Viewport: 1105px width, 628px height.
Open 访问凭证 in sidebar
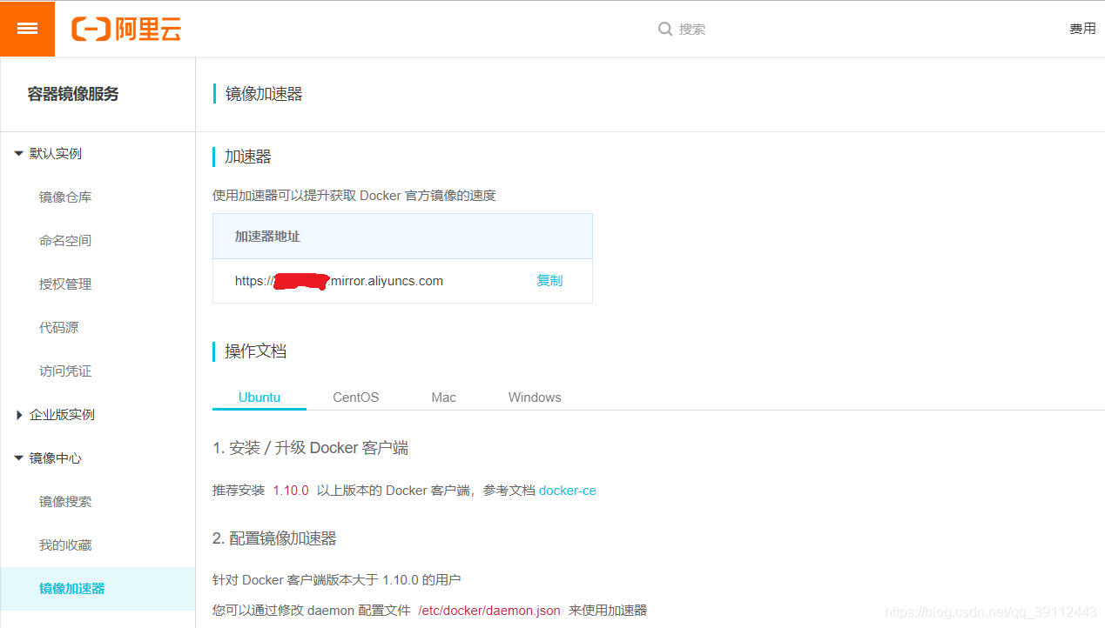[x=65, y=371]
